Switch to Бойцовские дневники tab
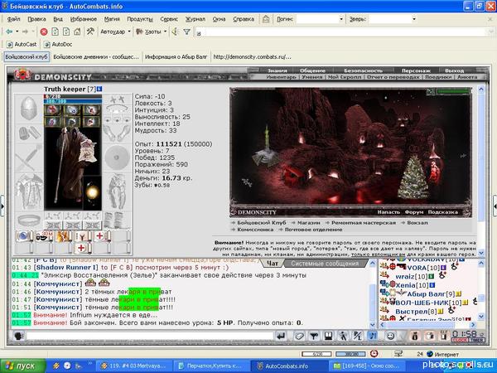 (96, 56)
